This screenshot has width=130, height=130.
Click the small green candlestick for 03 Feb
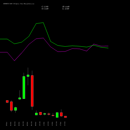tap(20, 99)
